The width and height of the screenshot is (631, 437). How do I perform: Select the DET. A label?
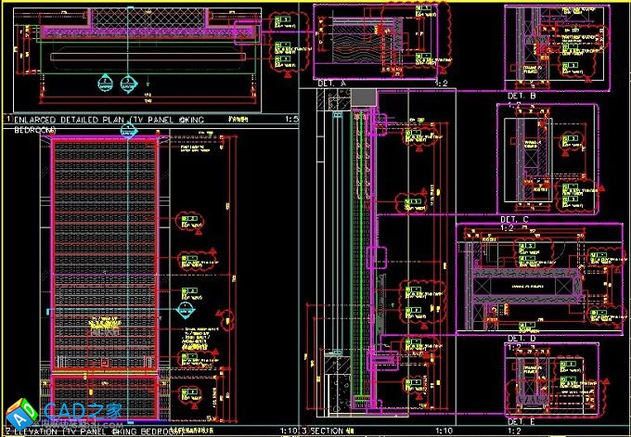pyautogui.click(x=331, y=83)
